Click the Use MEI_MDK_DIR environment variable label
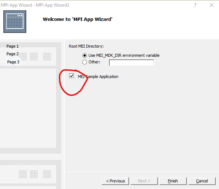Screen dimensions: 219x189 point(124,55)
